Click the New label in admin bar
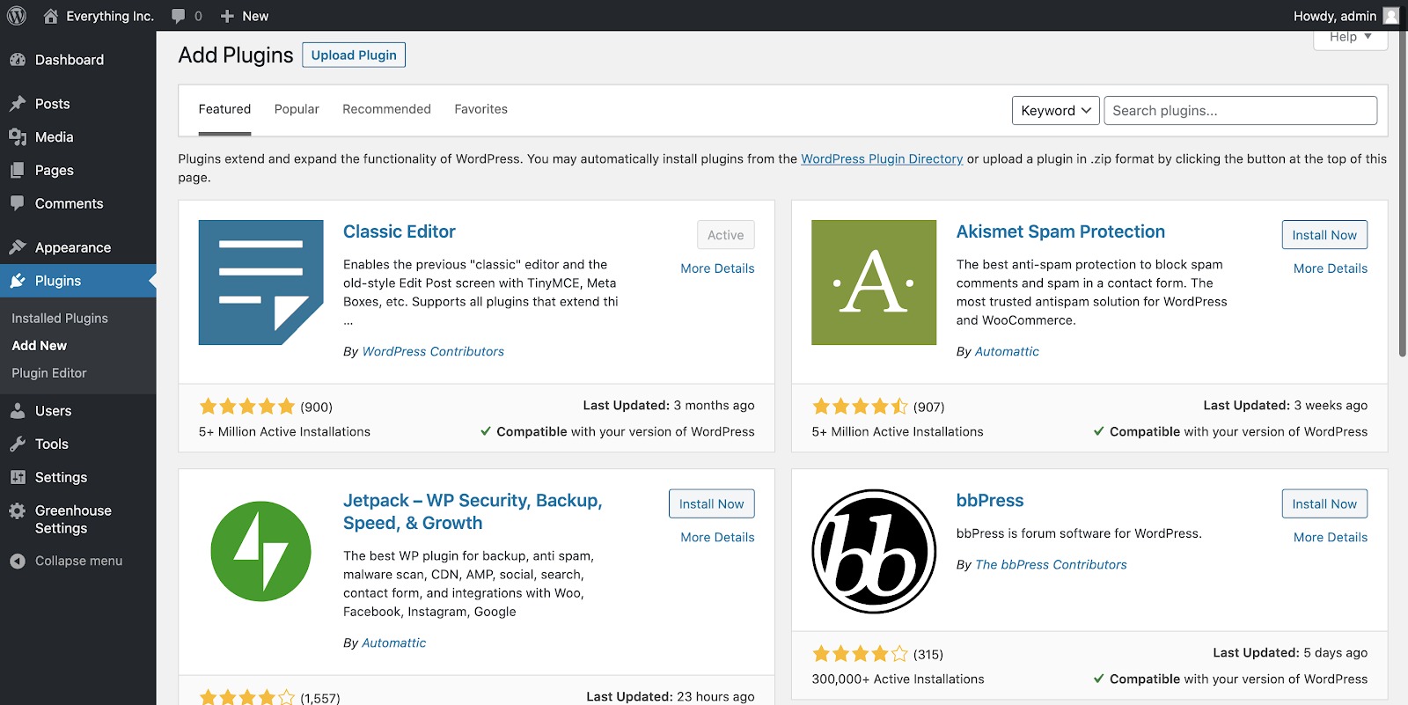Image resolution: width=1408 pixels, height=705 pixels. pos(255,16)
